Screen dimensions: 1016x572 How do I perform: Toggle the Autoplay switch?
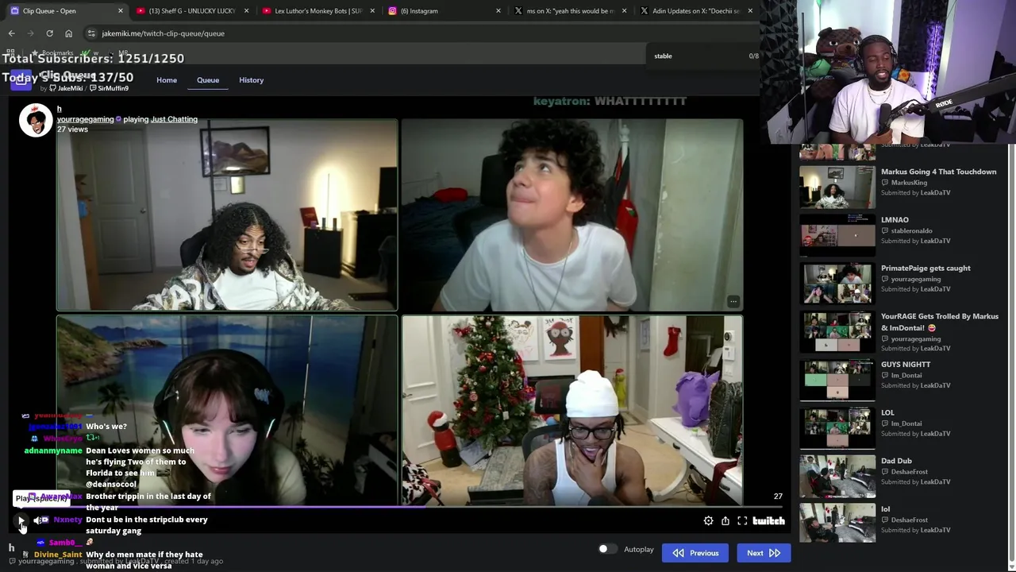pyautogui.click(x=607, y=549)
